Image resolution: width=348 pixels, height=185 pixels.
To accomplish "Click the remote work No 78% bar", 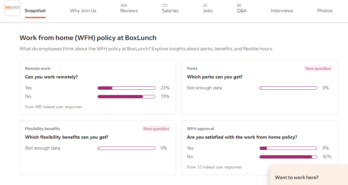I will (126, 97).
